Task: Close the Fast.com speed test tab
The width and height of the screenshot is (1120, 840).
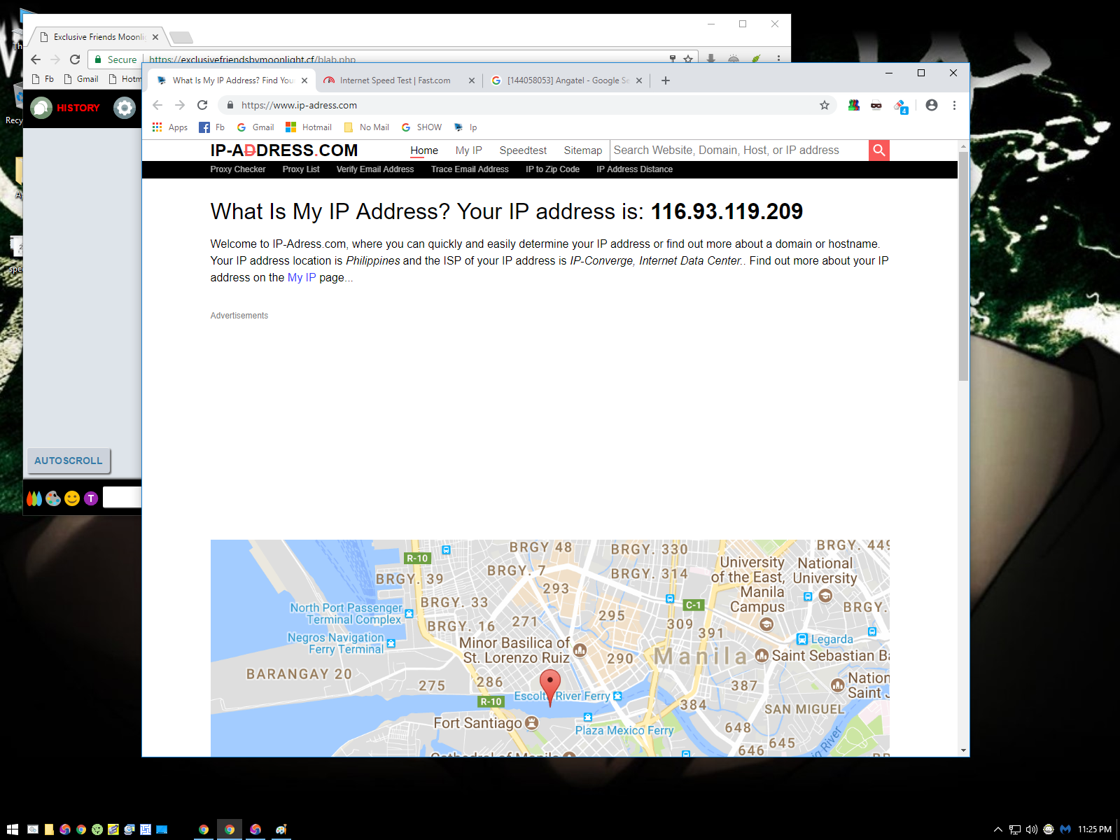Action: click(x=472, y=80)
